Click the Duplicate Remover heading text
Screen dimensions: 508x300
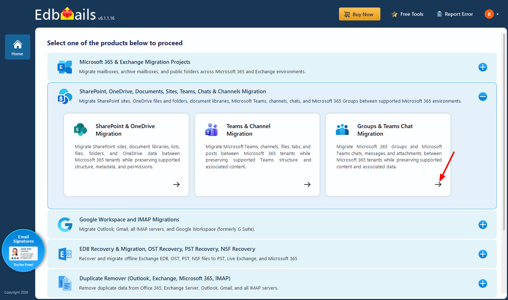155,278
